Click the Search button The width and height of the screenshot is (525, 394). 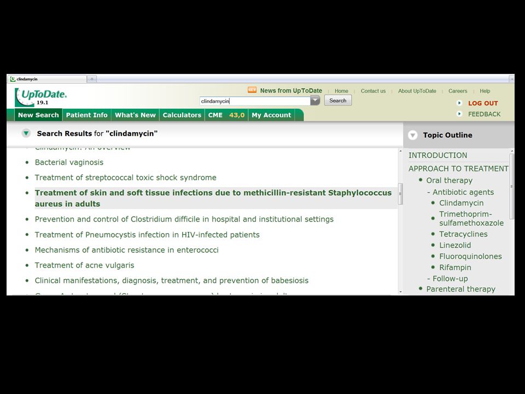click(x=338, y=101)
